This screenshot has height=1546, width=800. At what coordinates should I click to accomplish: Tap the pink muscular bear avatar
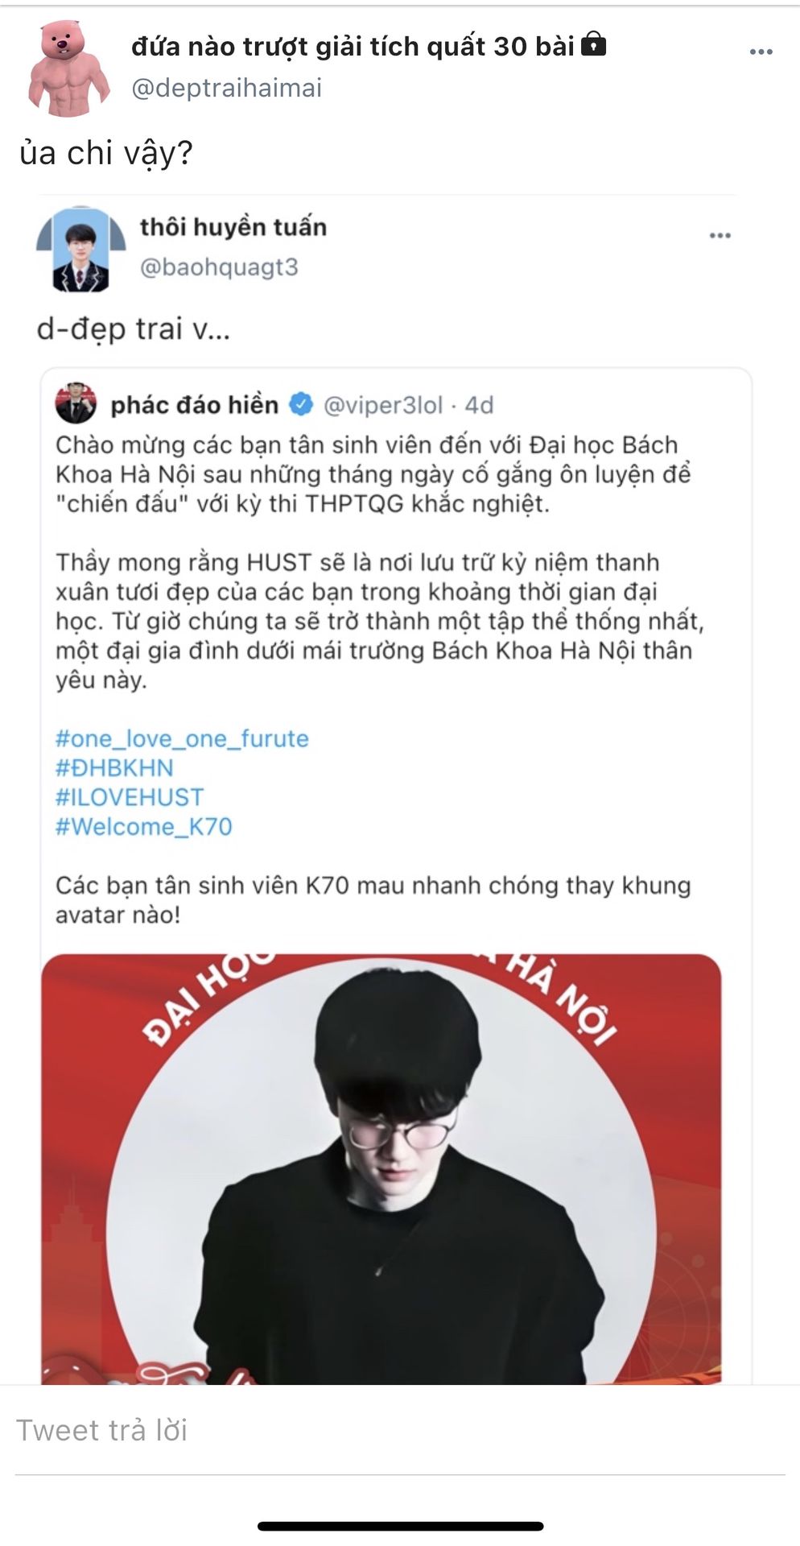[68, 68]
